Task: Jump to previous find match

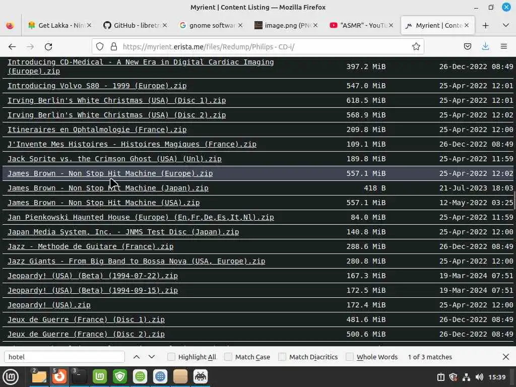Action: pos(137,357)
